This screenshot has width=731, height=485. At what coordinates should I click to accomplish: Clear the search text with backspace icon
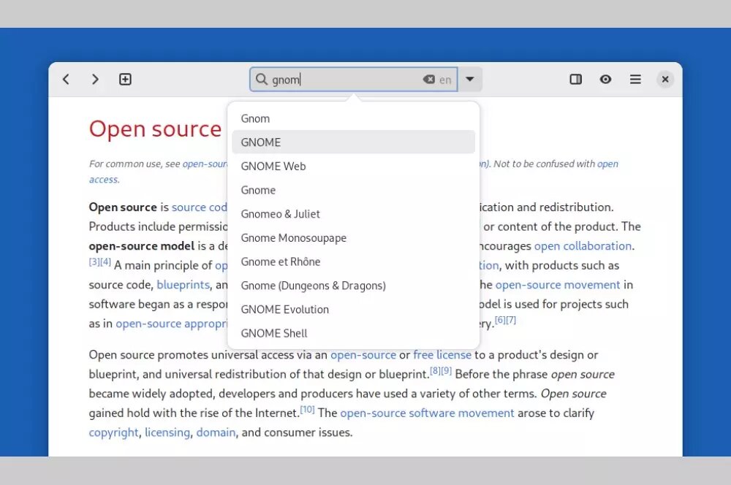click(429, 79)
